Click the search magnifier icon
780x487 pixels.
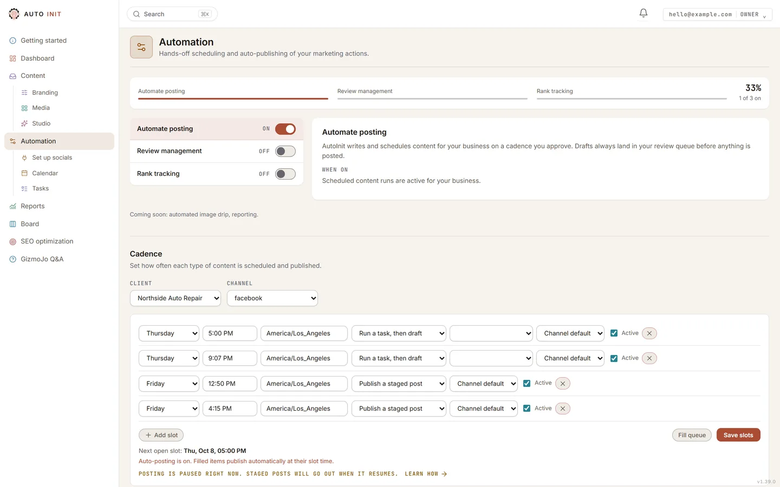[x=136, y=14]
